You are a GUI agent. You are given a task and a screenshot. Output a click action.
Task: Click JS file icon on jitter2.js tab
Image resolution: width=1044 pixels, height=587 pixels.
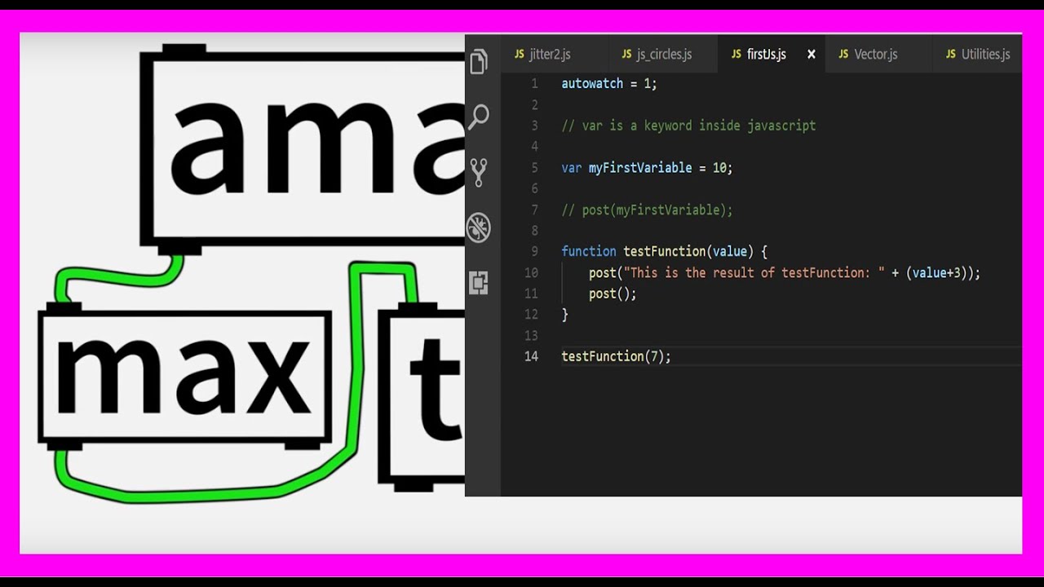[x=520, y=55]
